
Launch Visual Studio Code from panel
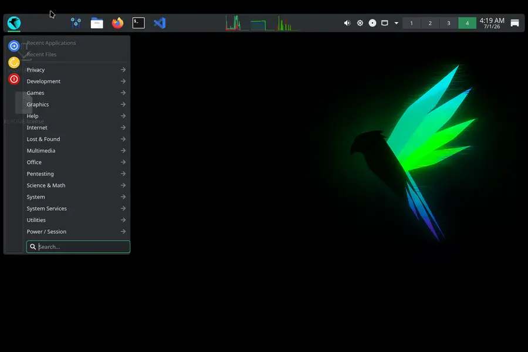pos(160,23)
